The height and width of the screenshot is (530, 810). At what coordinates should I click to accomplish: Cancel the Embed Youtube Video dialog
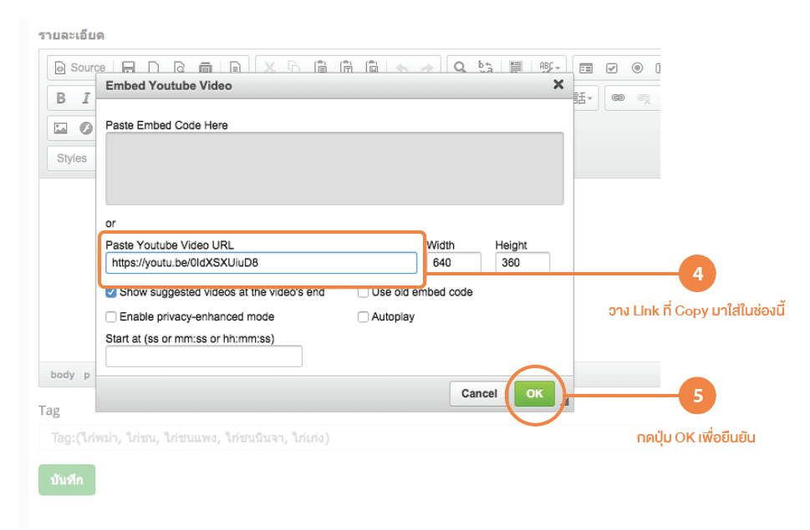(x=479, y=394)
